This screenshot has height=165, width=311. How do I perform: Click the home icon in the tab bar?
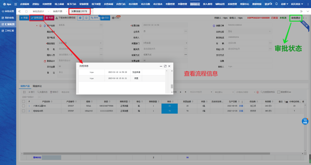tap(26, 11)
